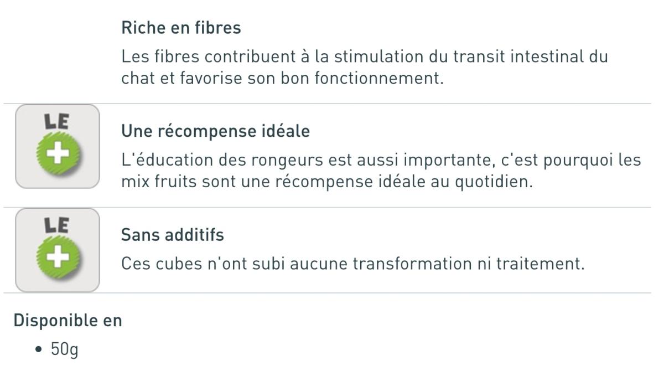The width and height of the screenshot is (664, 381).
Task: Click the line starting "Les fibres contribuent"
Action: [364, 56]
